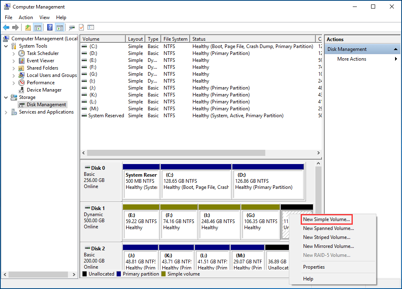The height and width of the screenshot is (289, 402).
Task: Choose New Striped Volume... option
Action: click(327, 237)
